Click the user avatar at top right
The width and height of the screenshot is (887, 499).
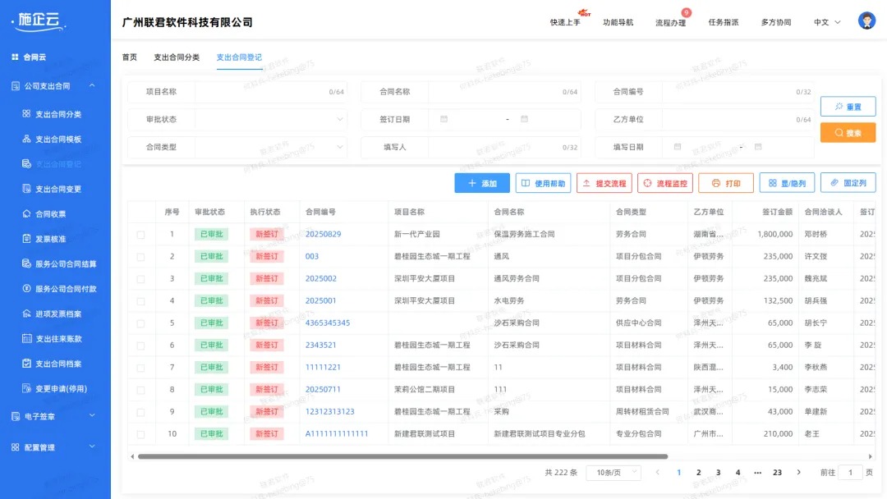[x=866, y=21]
